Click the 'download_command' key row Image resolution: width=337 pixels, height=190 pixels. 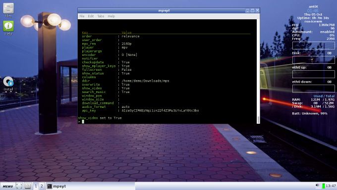click(x=101, y=103)
